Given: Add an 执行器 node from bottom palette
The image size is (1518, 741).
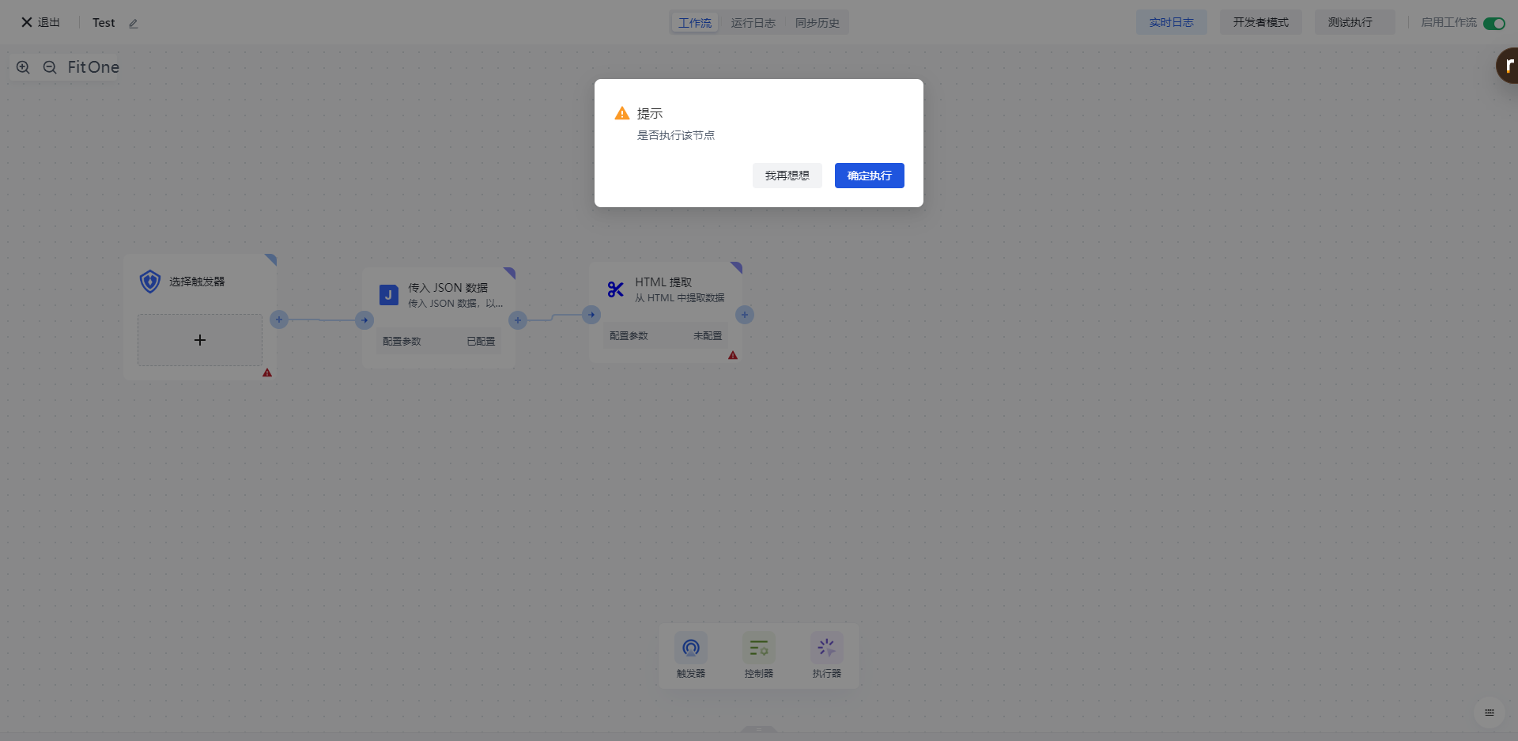Looking at the screenshot, I should click(827, 656).
